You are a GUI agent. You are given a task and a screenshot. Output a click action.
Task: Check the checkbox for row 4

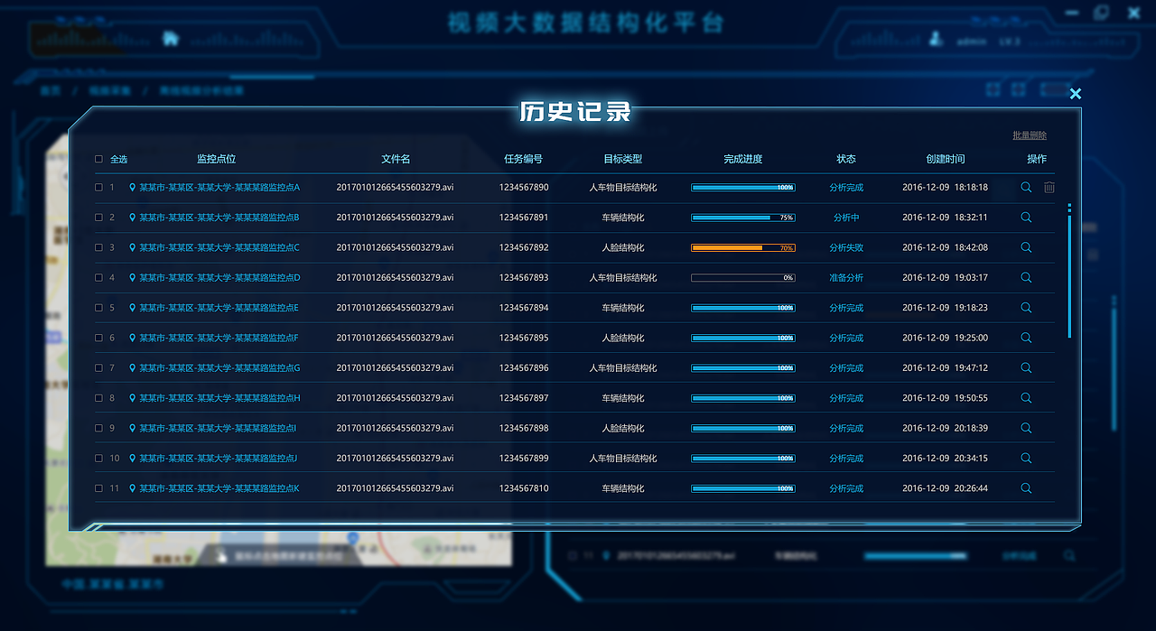click(x=98, y=278)
